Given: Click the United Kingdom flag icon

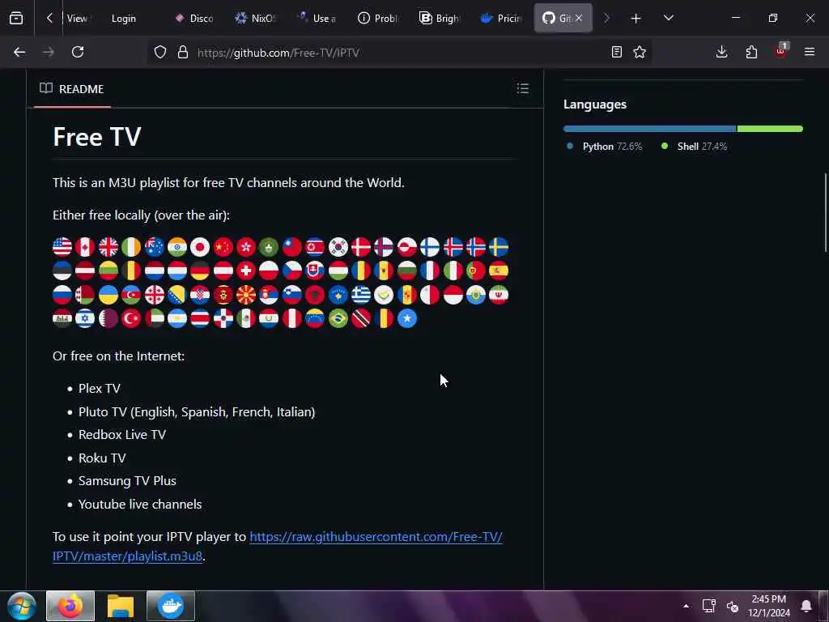Looking at the screenshot, I should tap(108, 247).
